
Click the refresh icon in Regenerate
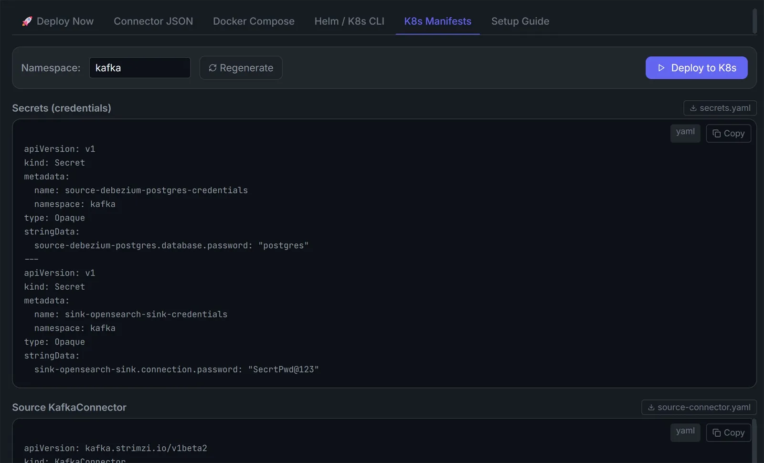212,68
